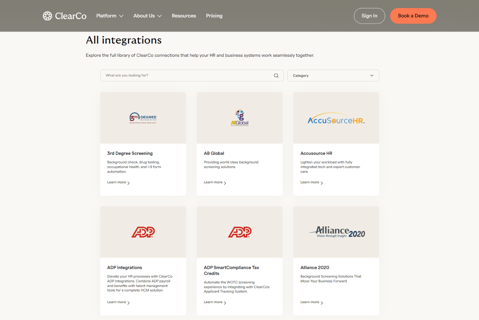Click the 'Elevate your HR processes' description
This screenshot has height=320, width=479.
click(x=140, y=283)
